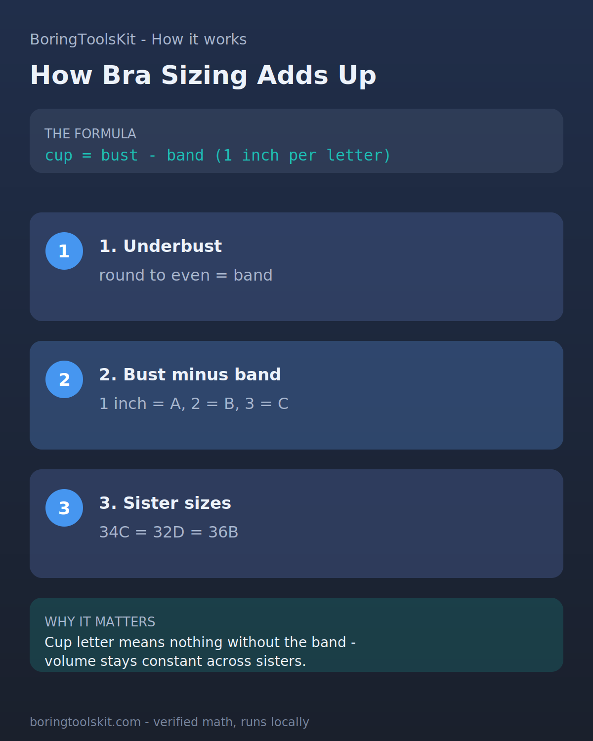Click the "34C = 32D = 36B" example
This screenshot has height=741, width=593.
[169, 532]
